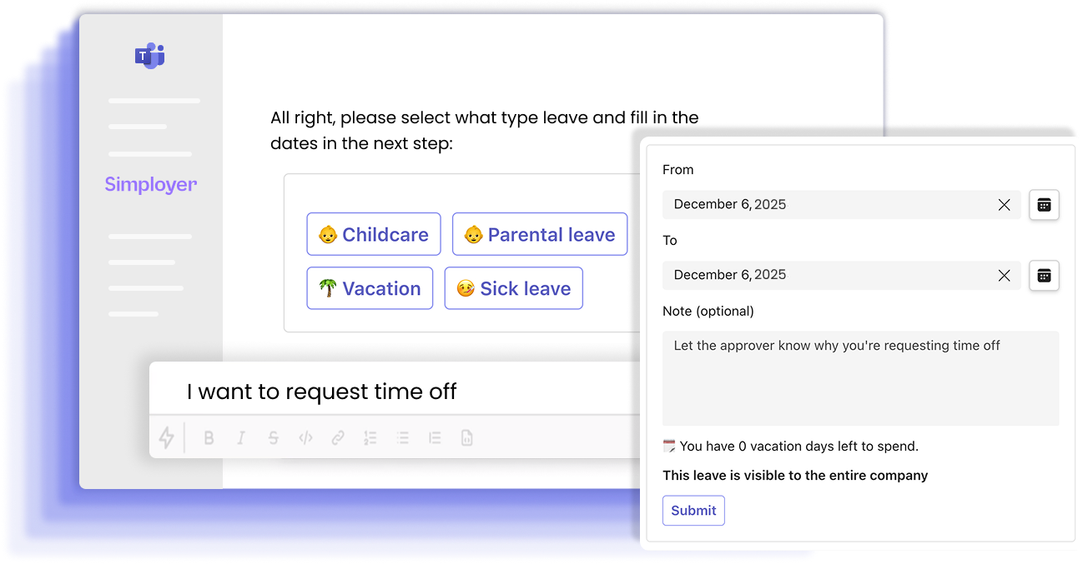Open the To date calendar picker

(1044, 276)
